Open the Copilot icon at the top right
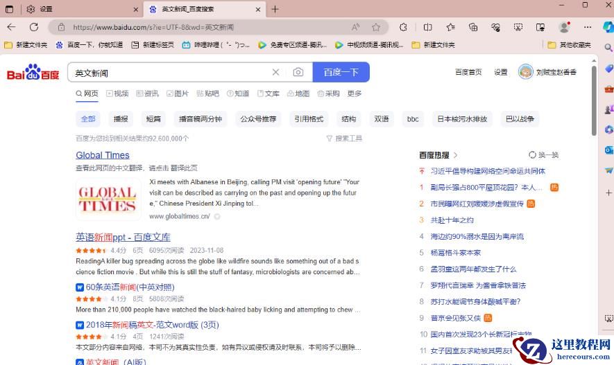This screenshot has height=365, width=614. point(608,27)
